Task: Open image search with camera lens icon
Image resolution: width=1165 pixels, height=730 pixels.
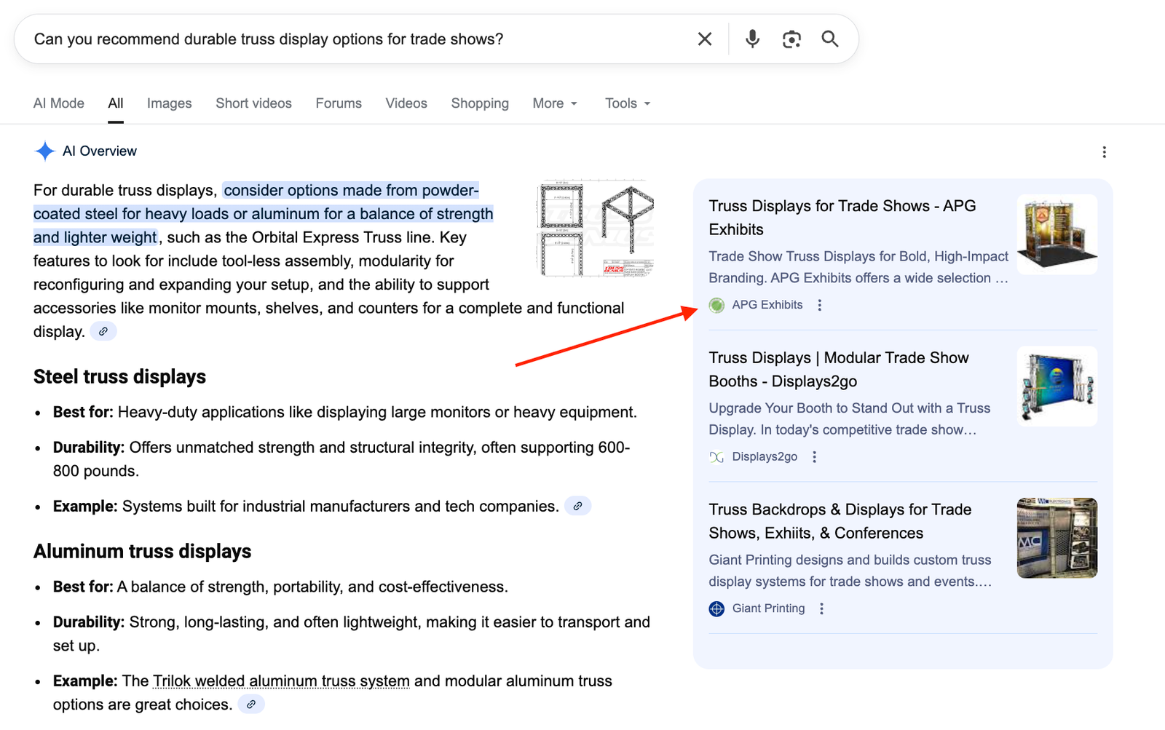Action: click(791, 39)
